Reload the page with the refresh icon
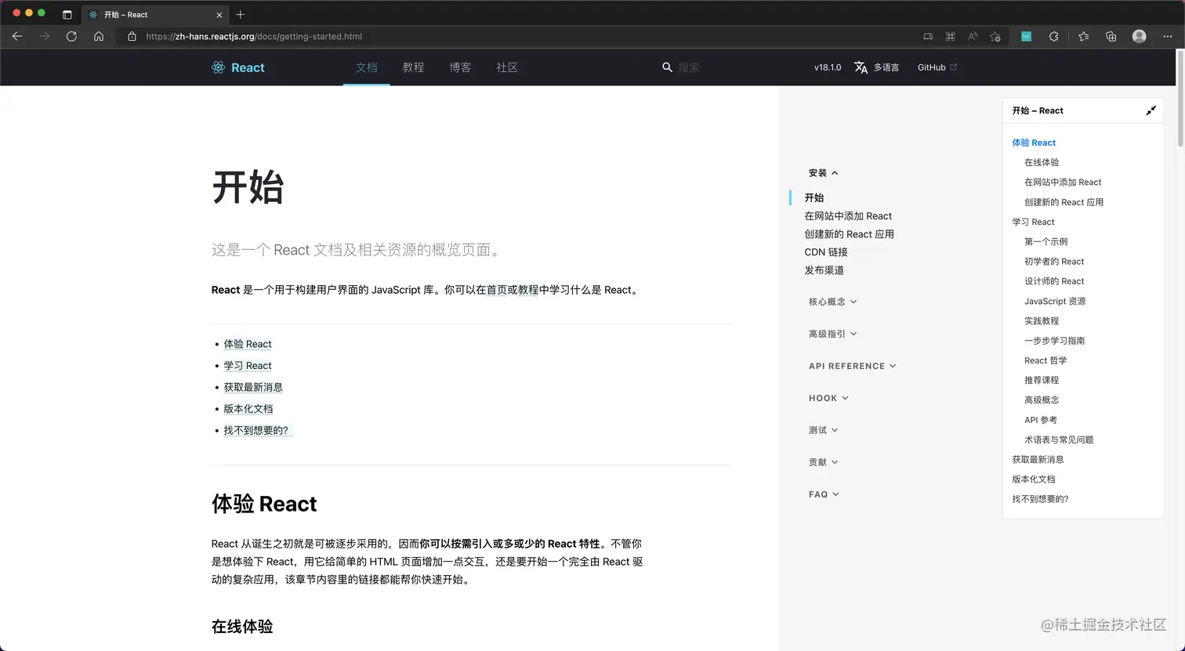 (x=71, y=36)
